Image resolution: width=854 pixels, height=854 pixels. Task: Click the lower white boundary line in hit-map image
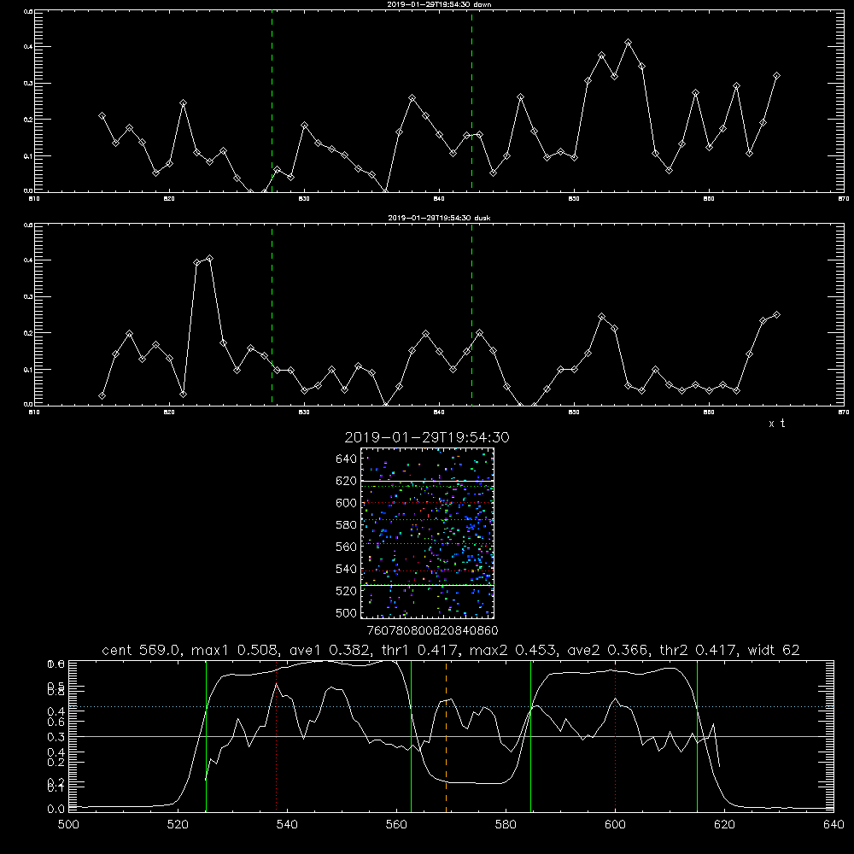(x=427, y=585)
